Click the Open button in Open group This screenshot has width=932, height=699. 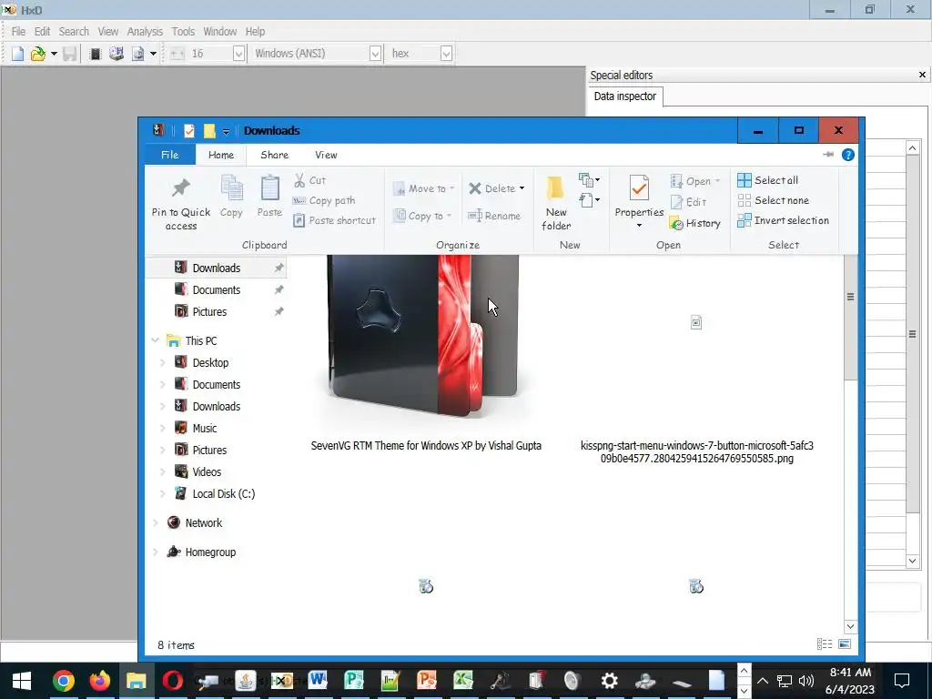(694, 181)
